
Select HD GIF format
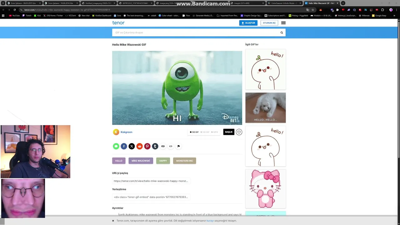click(x=205, y=132)
